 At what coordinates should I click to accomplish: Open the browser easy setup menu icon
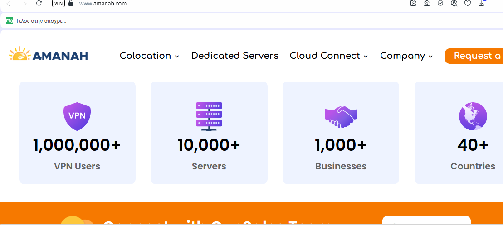click(x=495, y=3)
